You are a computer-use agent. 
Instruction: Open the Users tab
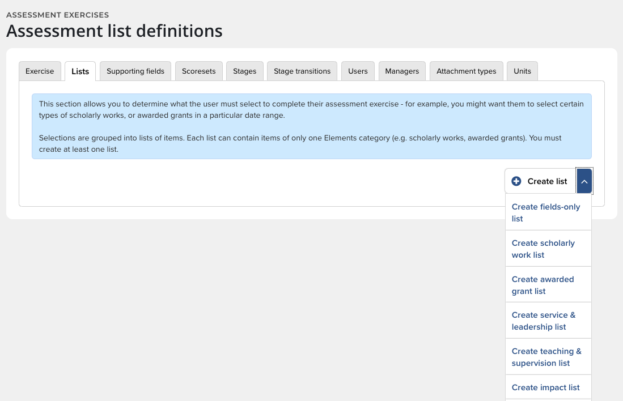pyautogui.click(x=358, y=71)
